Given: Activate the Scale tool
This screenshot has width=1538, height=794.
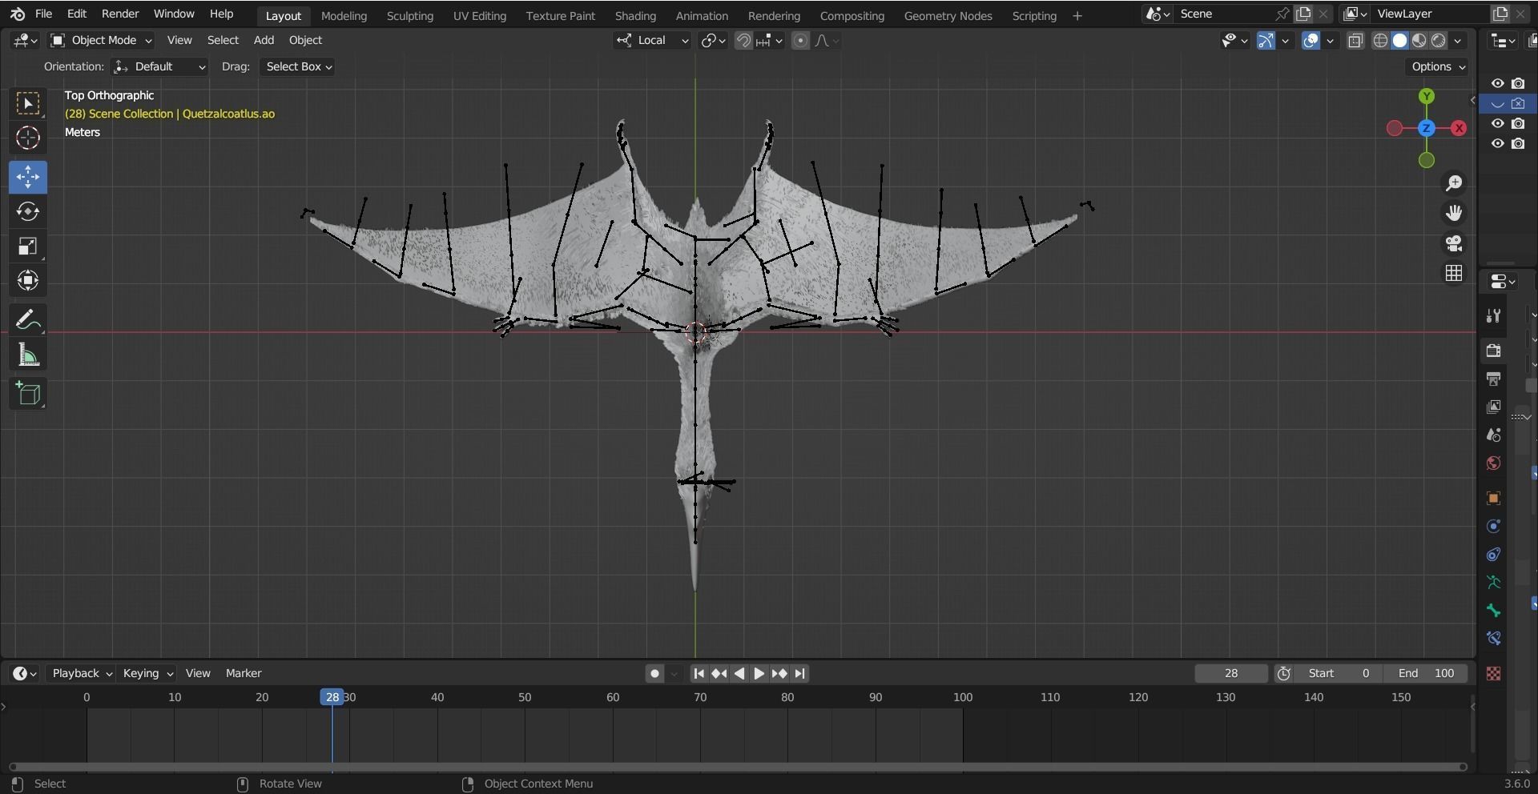Looking at the screenshot, I should 28,246.
